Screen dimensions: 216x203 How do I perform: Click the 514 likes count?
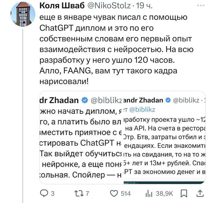click(126, 194)
